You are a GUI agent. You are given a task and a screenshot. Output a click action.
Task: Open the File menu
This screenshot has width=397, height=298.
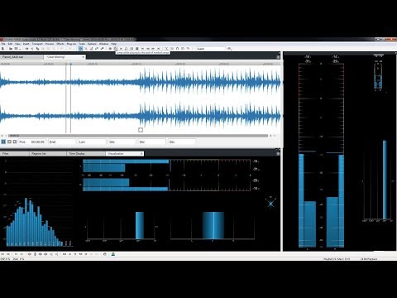(3, 44)
